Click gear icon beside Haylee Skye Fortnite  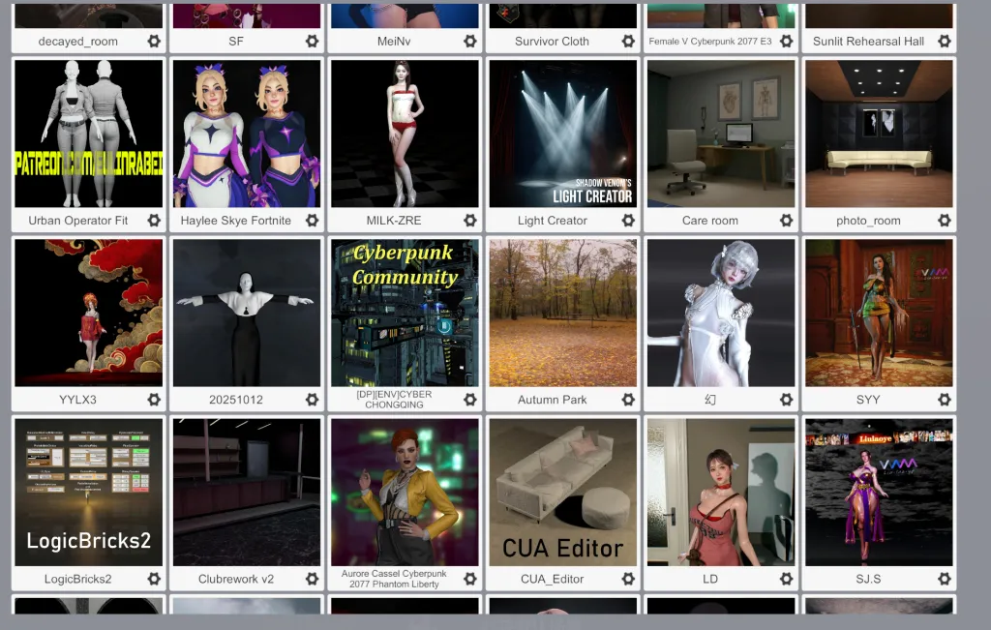point(313,221)
